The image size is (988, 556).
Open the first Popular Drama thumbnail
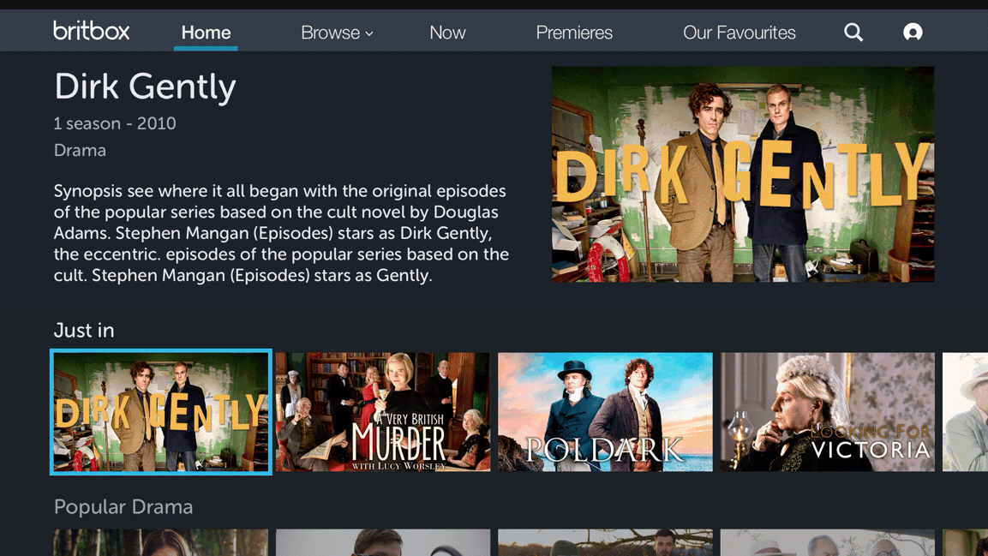tap(161, 542)
